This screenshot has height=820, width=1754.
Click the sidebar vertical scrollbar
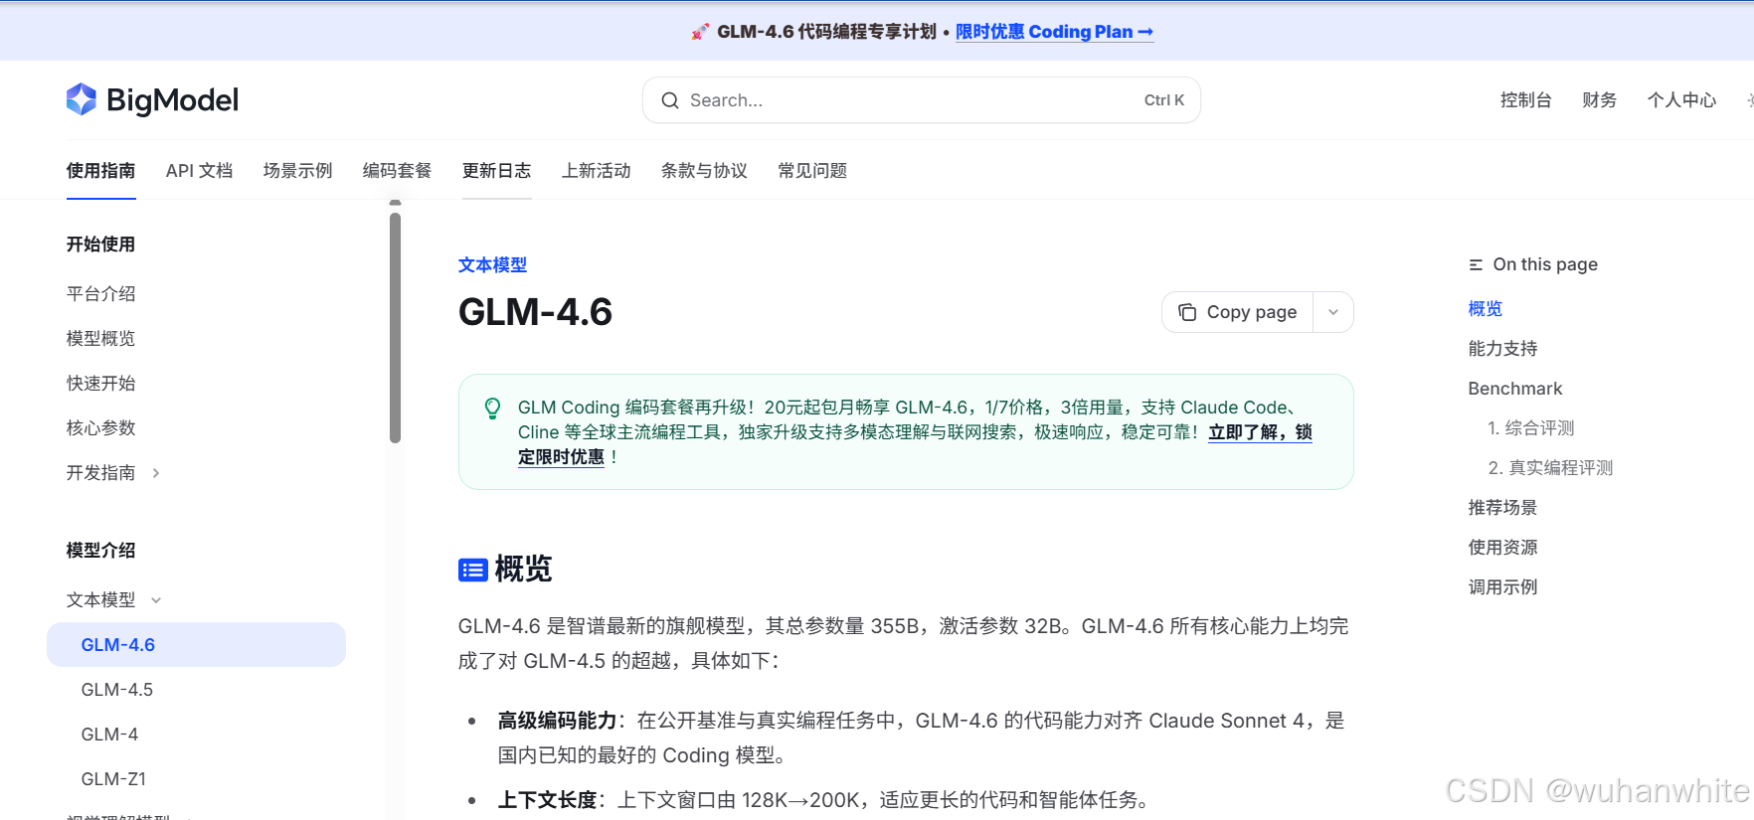click(395, 328)
